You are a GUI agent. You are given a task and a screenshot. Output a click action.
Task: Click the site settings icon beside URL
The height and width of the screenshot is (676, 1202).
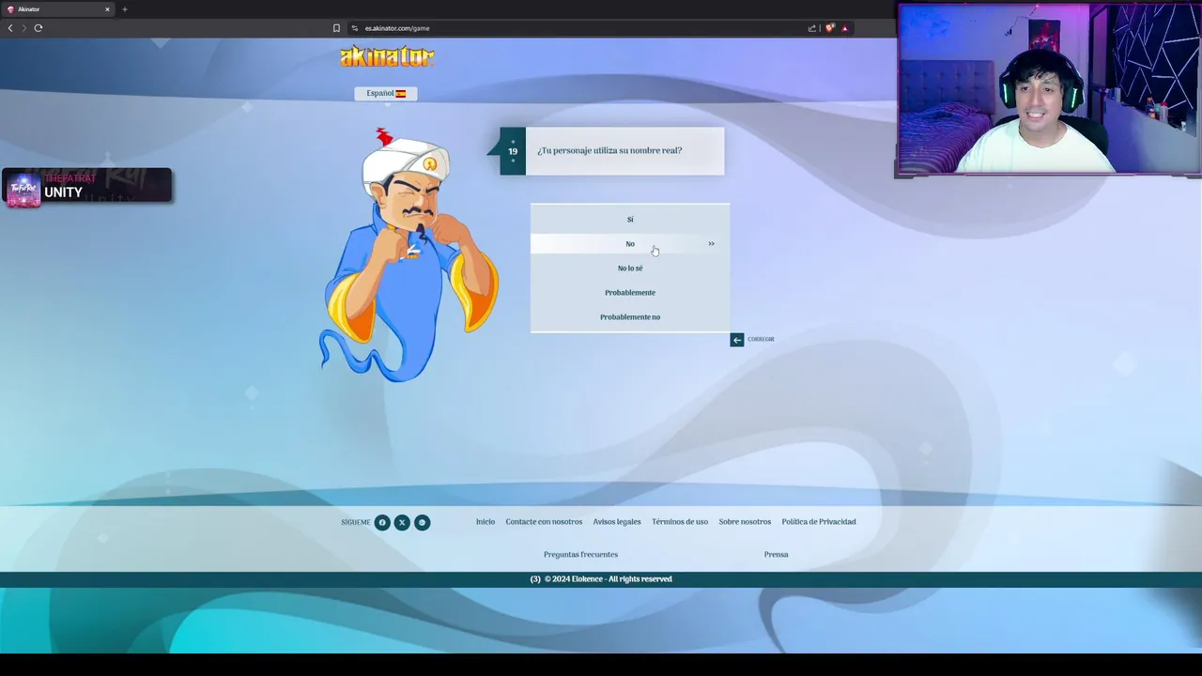[x=355, y=28]
